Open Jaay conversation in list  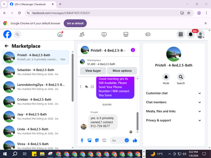coord(35,117)
